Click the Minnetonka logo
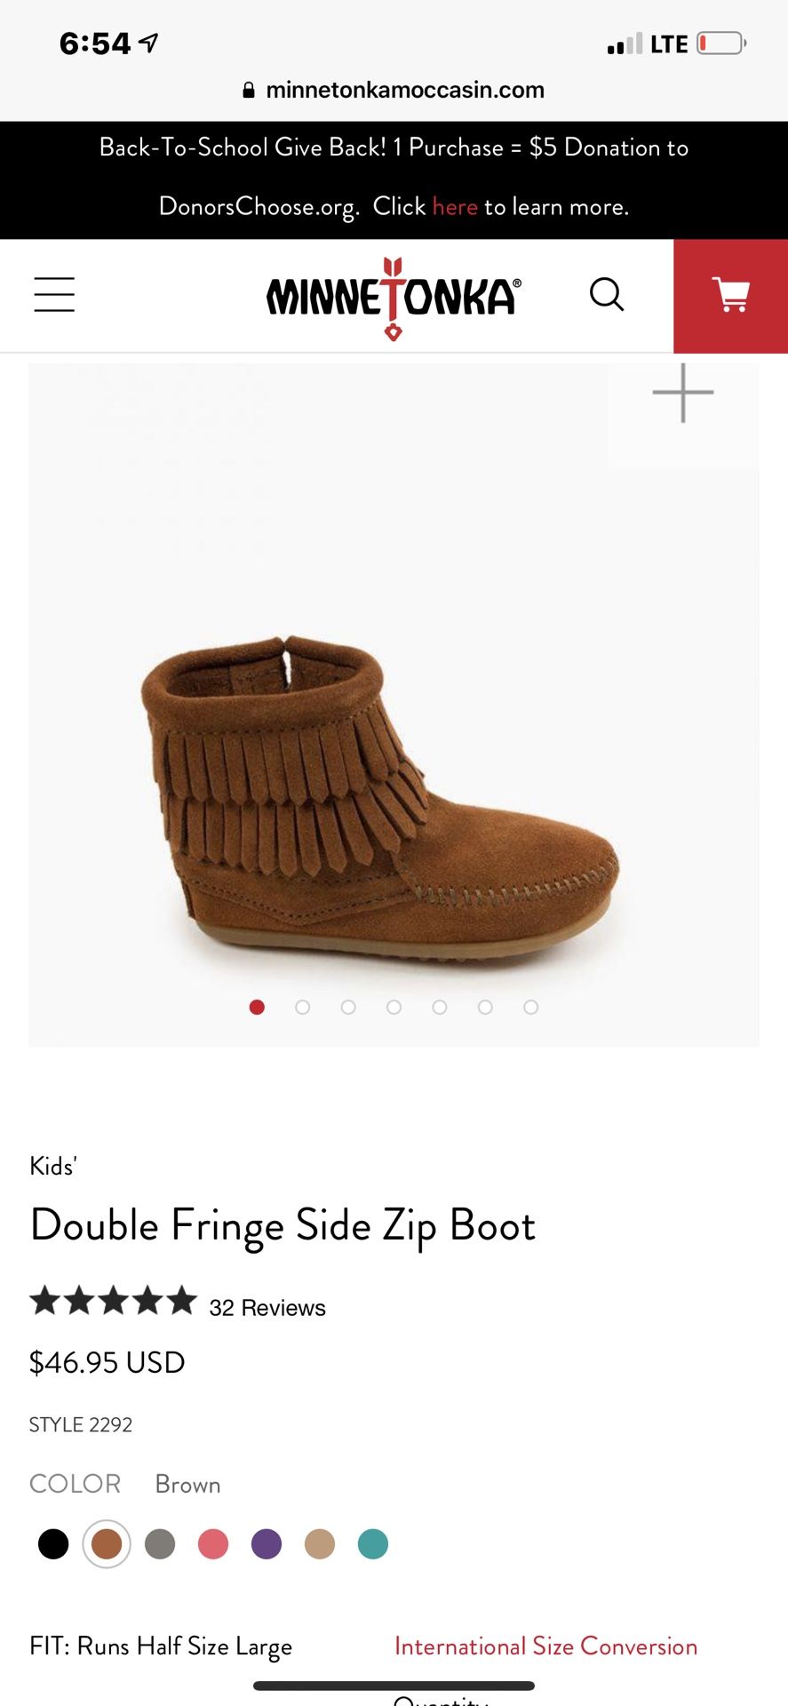The height and width of the screenshot is (1706, 788). point(394,299)
